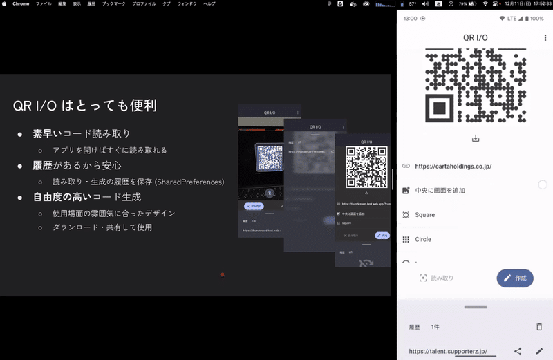Click the pencil icon inside the 作成 button
The width and height of the screenshot is (553, 360).
(x=507, y=278)
